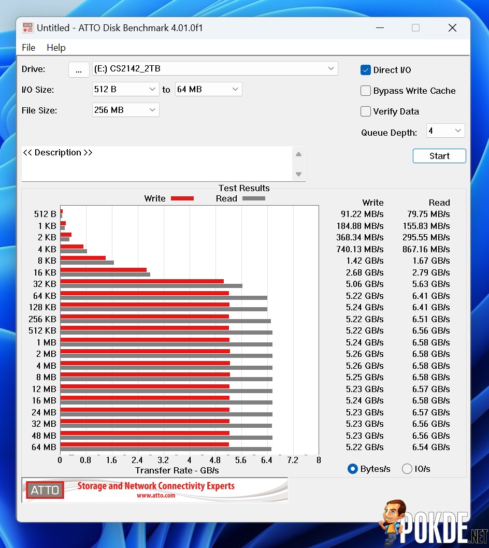Enable Bypass Write Cache checkbox
Image resolution: width=489 pixels, height=548 pixels.
(366, 91)
